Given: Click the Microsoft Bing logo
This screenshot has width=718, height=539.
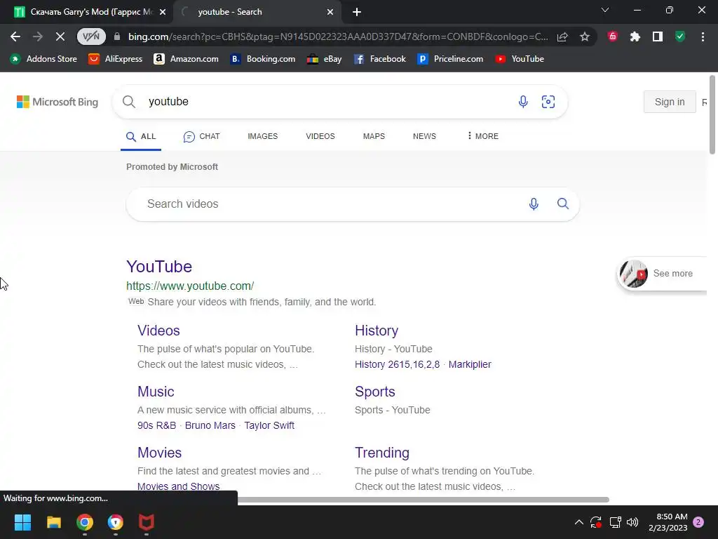Looking at the screenshot, I should (x=57, y=102).
